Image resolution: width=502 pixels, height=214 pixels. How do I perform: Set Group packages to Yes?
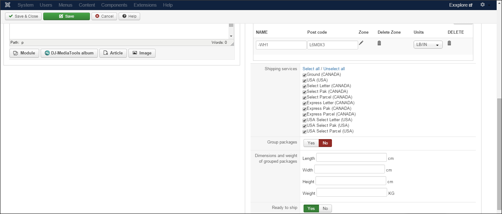pos(311,143)
